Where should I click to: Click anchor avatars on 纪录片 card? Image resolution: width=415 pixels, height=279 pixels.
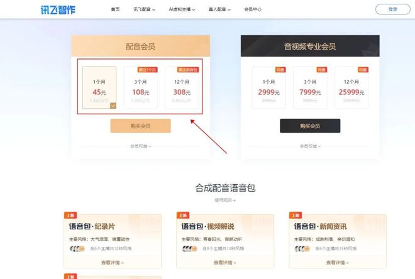click(x=77, y=249)
